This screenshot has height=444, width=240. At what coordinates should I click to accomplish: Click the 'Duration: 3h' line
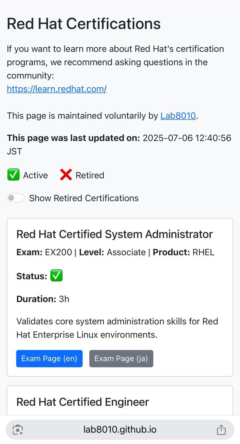(x=43, y=299)
